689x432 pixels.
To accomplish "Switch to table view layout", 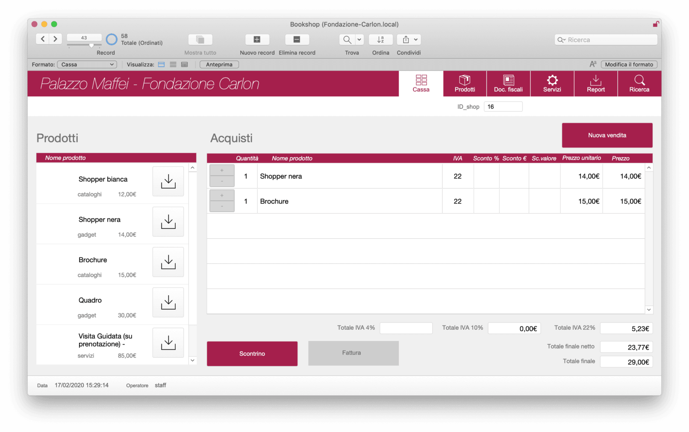I will [x=185, y=65].
